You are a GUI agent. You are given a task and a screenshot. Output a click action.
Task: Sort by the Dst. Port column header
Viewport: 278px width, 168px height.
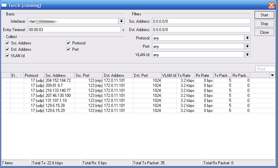147,75
